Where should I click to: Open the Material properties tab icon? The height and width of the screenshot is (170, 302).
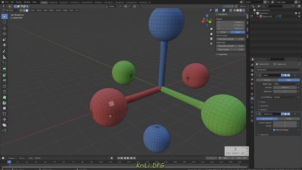[x=252, y=121]
